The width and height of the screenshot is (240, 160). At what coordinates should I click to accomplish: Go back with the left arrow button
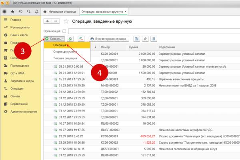[48, 21]
